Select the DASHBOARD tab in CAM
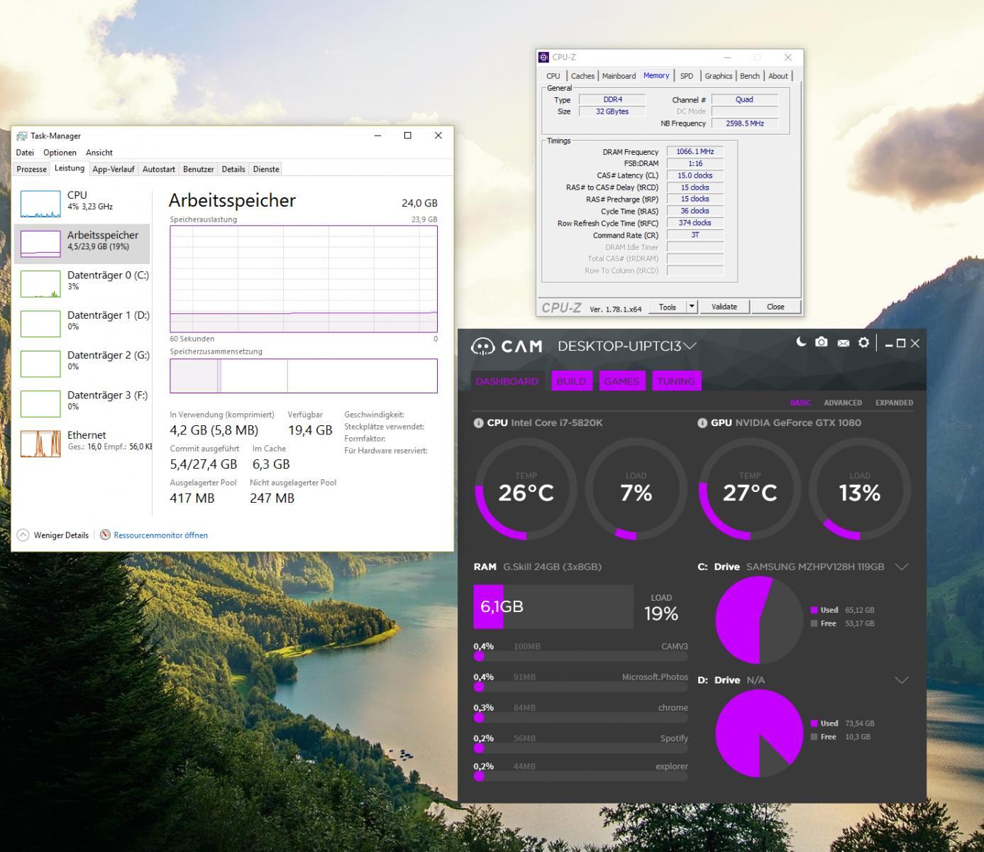 click(x=507, y=381)
